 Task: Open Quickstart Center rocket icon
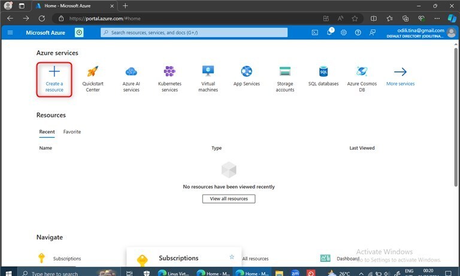point(93,71)
